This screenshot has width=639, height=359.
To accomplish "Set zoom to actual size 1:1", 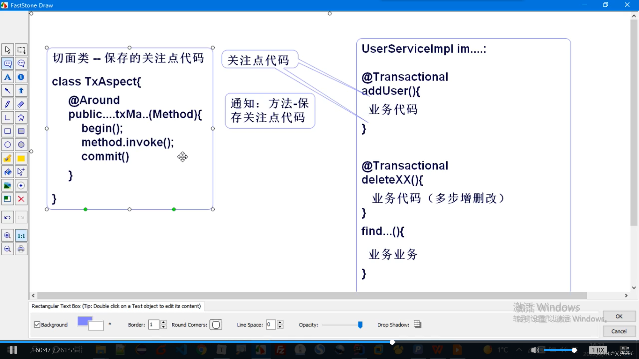I will pos(21,236).
